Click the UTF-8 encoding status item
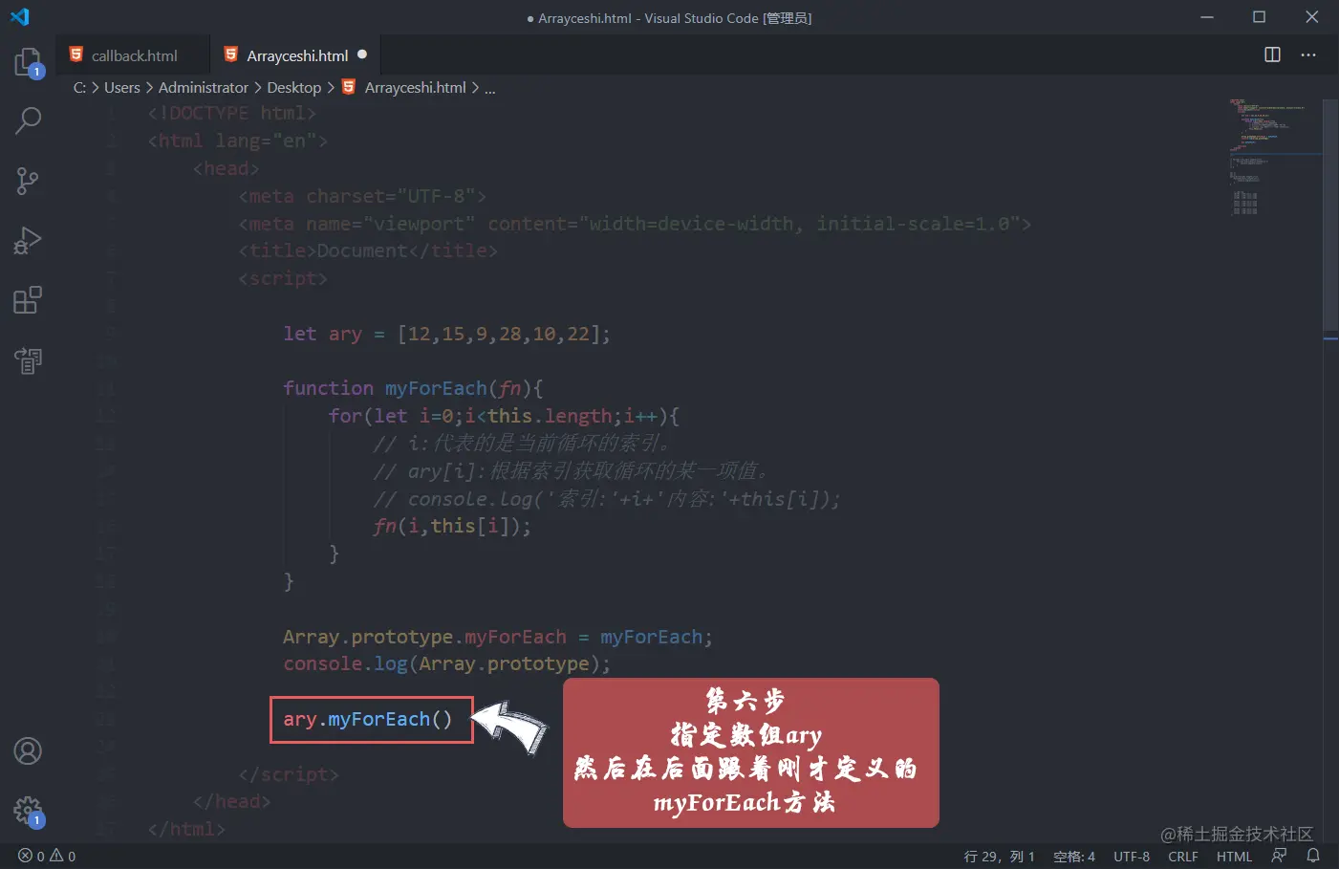Viewport: 1339px width, 869px height. click(1132, 856)
